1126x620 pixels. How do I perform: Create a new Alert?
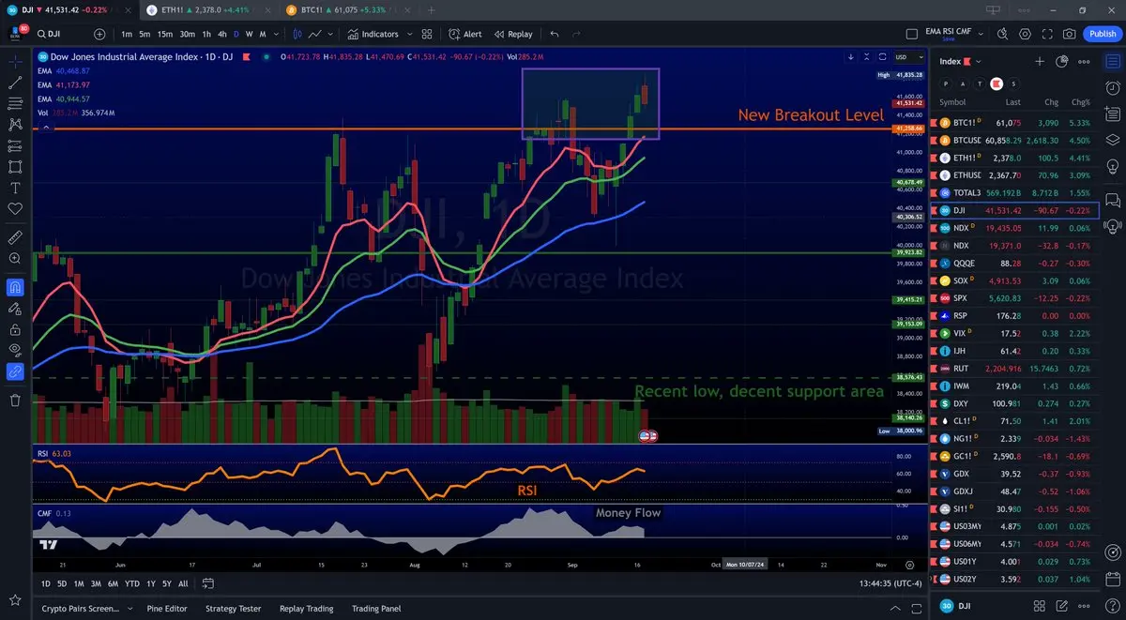click(464, 34)
